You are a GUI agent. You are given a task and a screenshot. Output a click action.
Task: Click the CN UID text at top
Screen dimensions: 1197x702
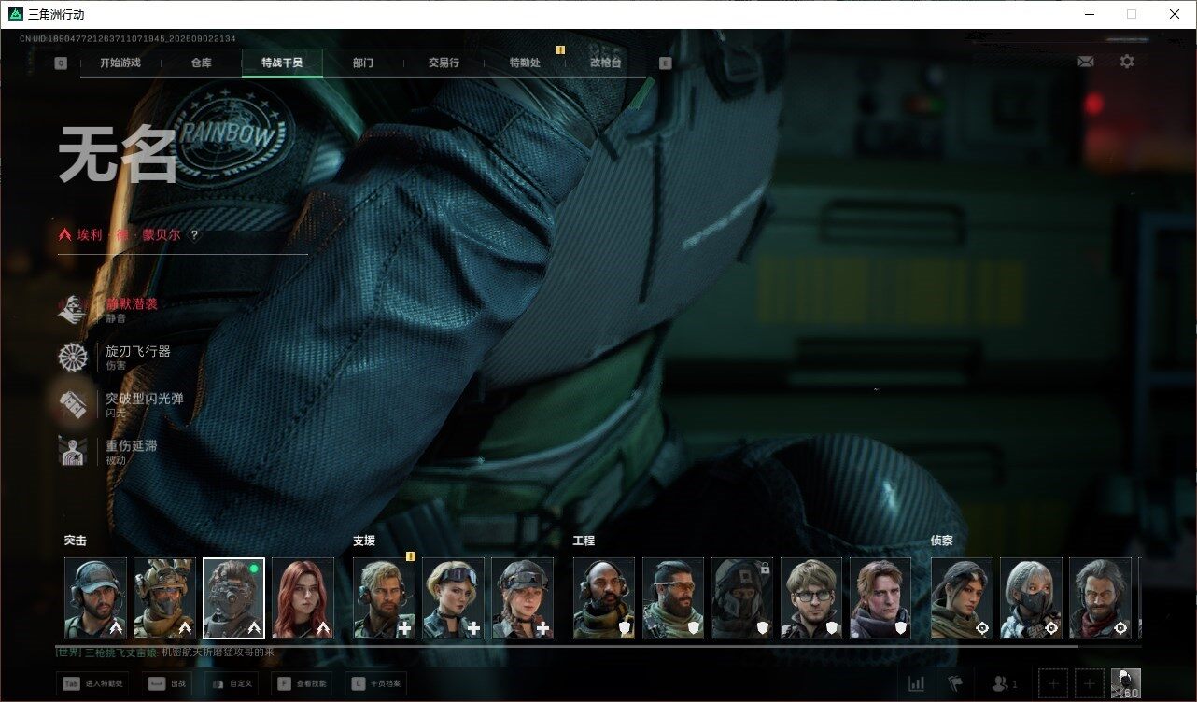pos(128,39)
